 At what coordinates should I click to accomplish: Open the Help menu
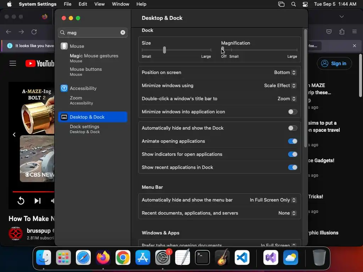coord(141,4)
